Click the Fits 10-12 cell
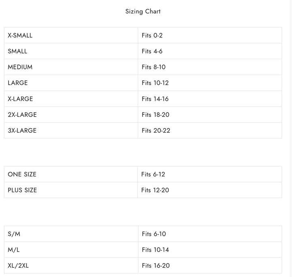Screen dimensions: 292x277 point(210,83)
